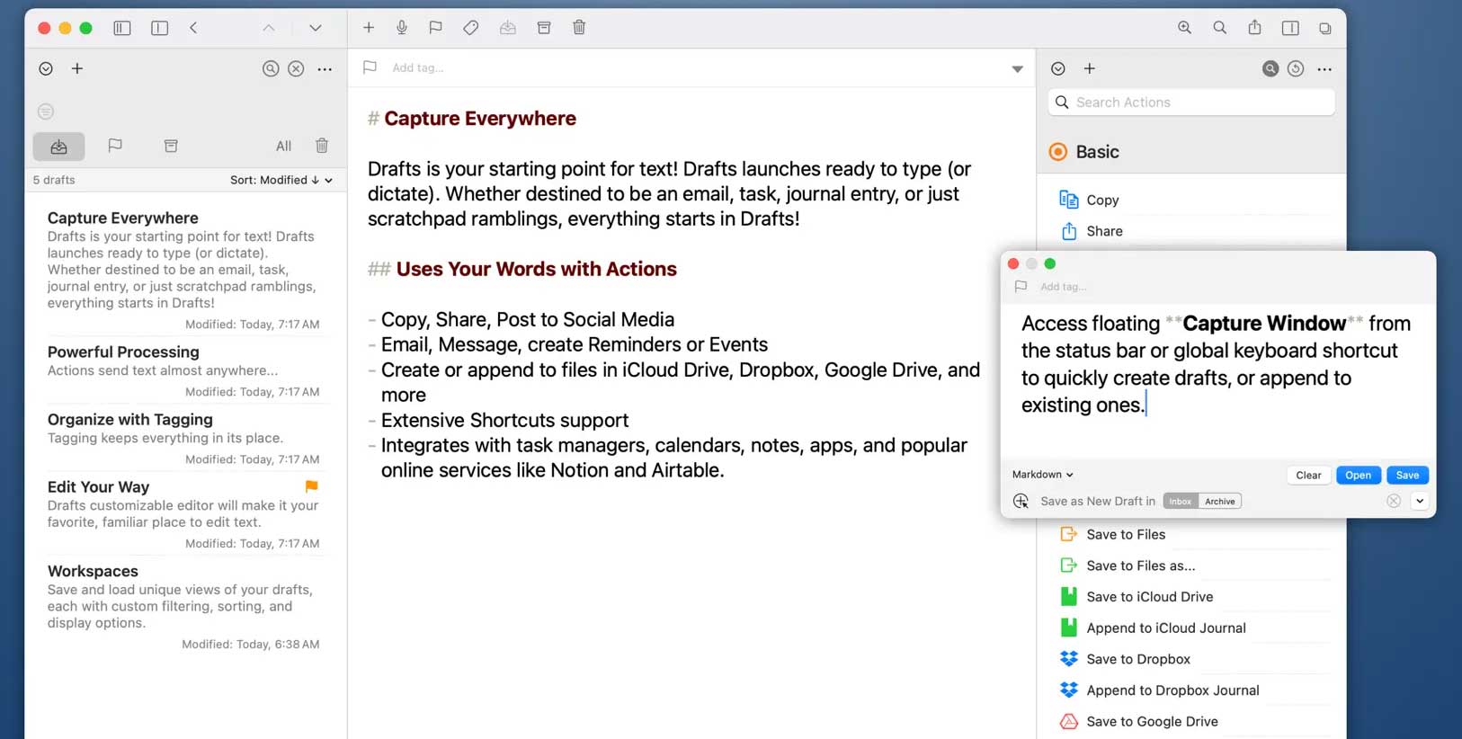Expand the editor tag bar disclosure triangle

click(x=1017, y=69)
